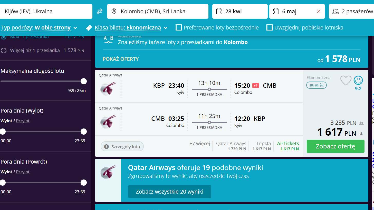374x210 pixels.
Task: Clear return date with red X
Action: click(319, 11)
